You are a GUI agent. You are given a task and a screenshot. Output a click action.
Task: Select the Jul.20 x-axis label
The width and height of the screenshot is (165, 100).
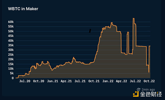[x=25, y=81]
